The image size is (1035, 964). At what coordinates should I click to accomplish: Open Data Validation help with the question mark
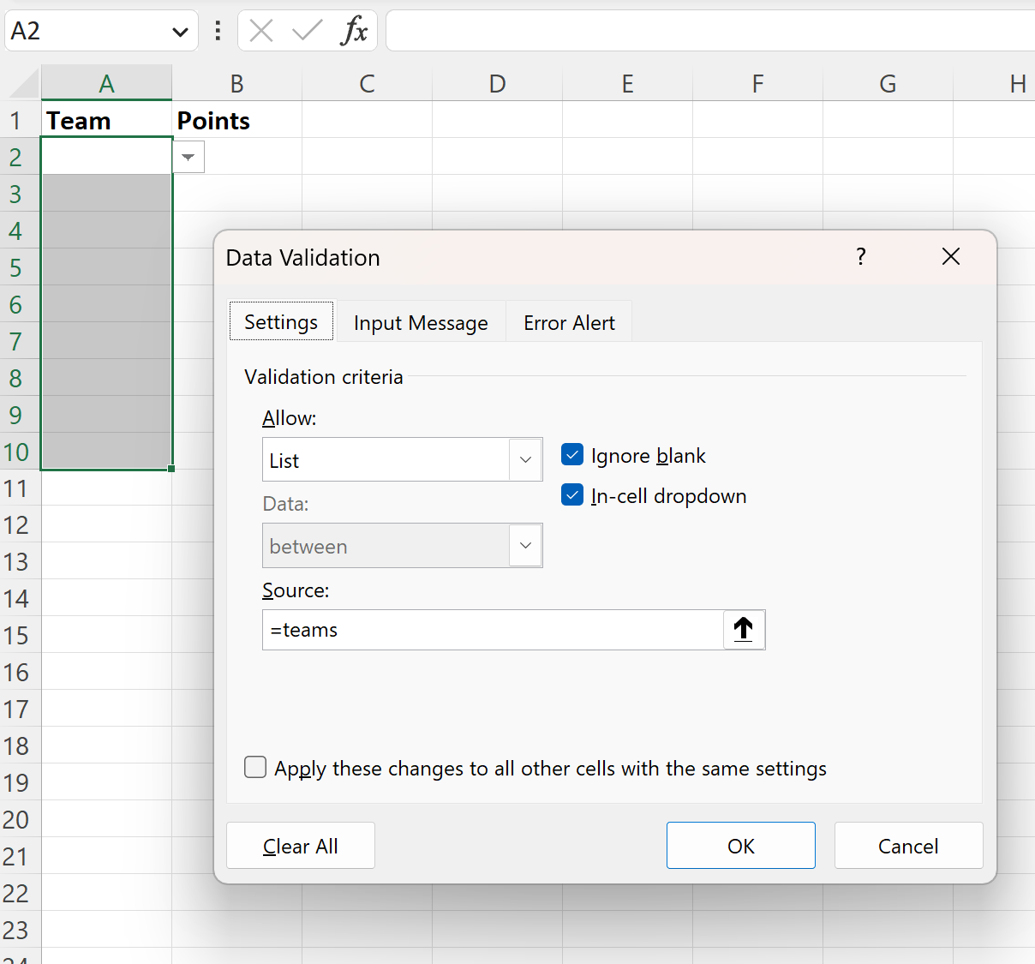pos(861,256)
